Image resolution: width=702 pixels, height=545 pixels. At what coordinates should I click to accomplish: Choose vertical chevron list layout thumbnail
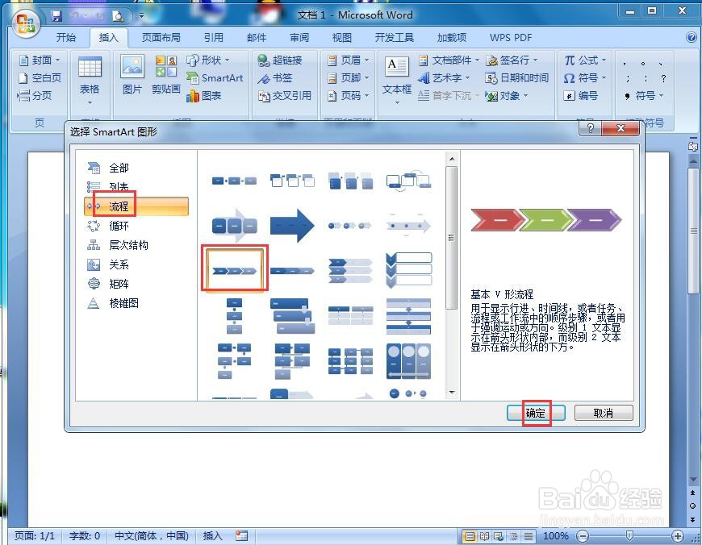408,270
